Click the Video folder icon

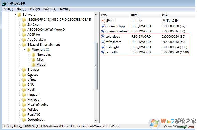(x=33, y=65)
